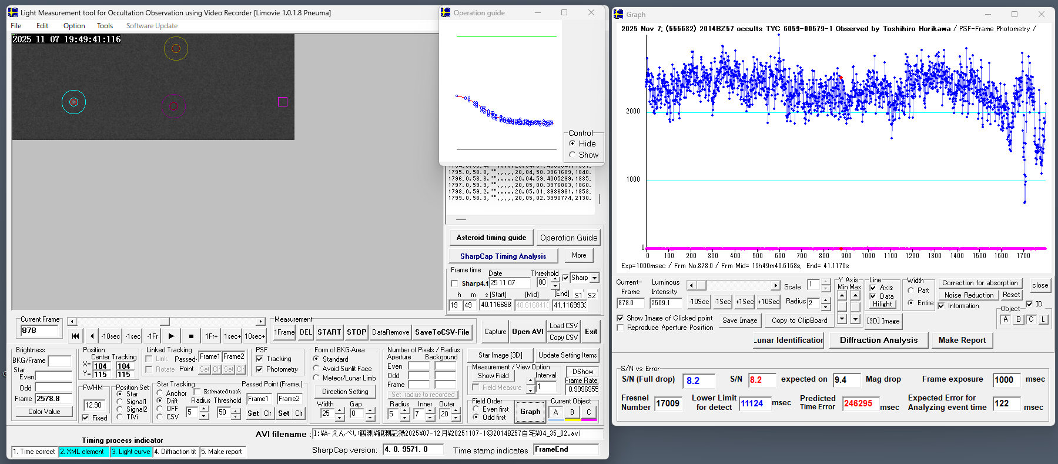The height and width of the screenshot is (464, 1058).
Task: Click the stop playback square icon
Action: pos(191,336)
